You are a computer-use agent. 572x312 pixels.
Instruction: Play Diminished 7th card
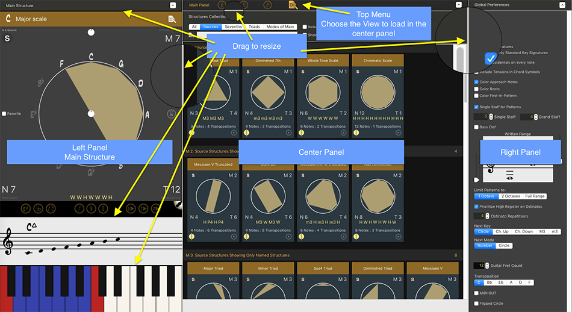[x=288, y=133]
